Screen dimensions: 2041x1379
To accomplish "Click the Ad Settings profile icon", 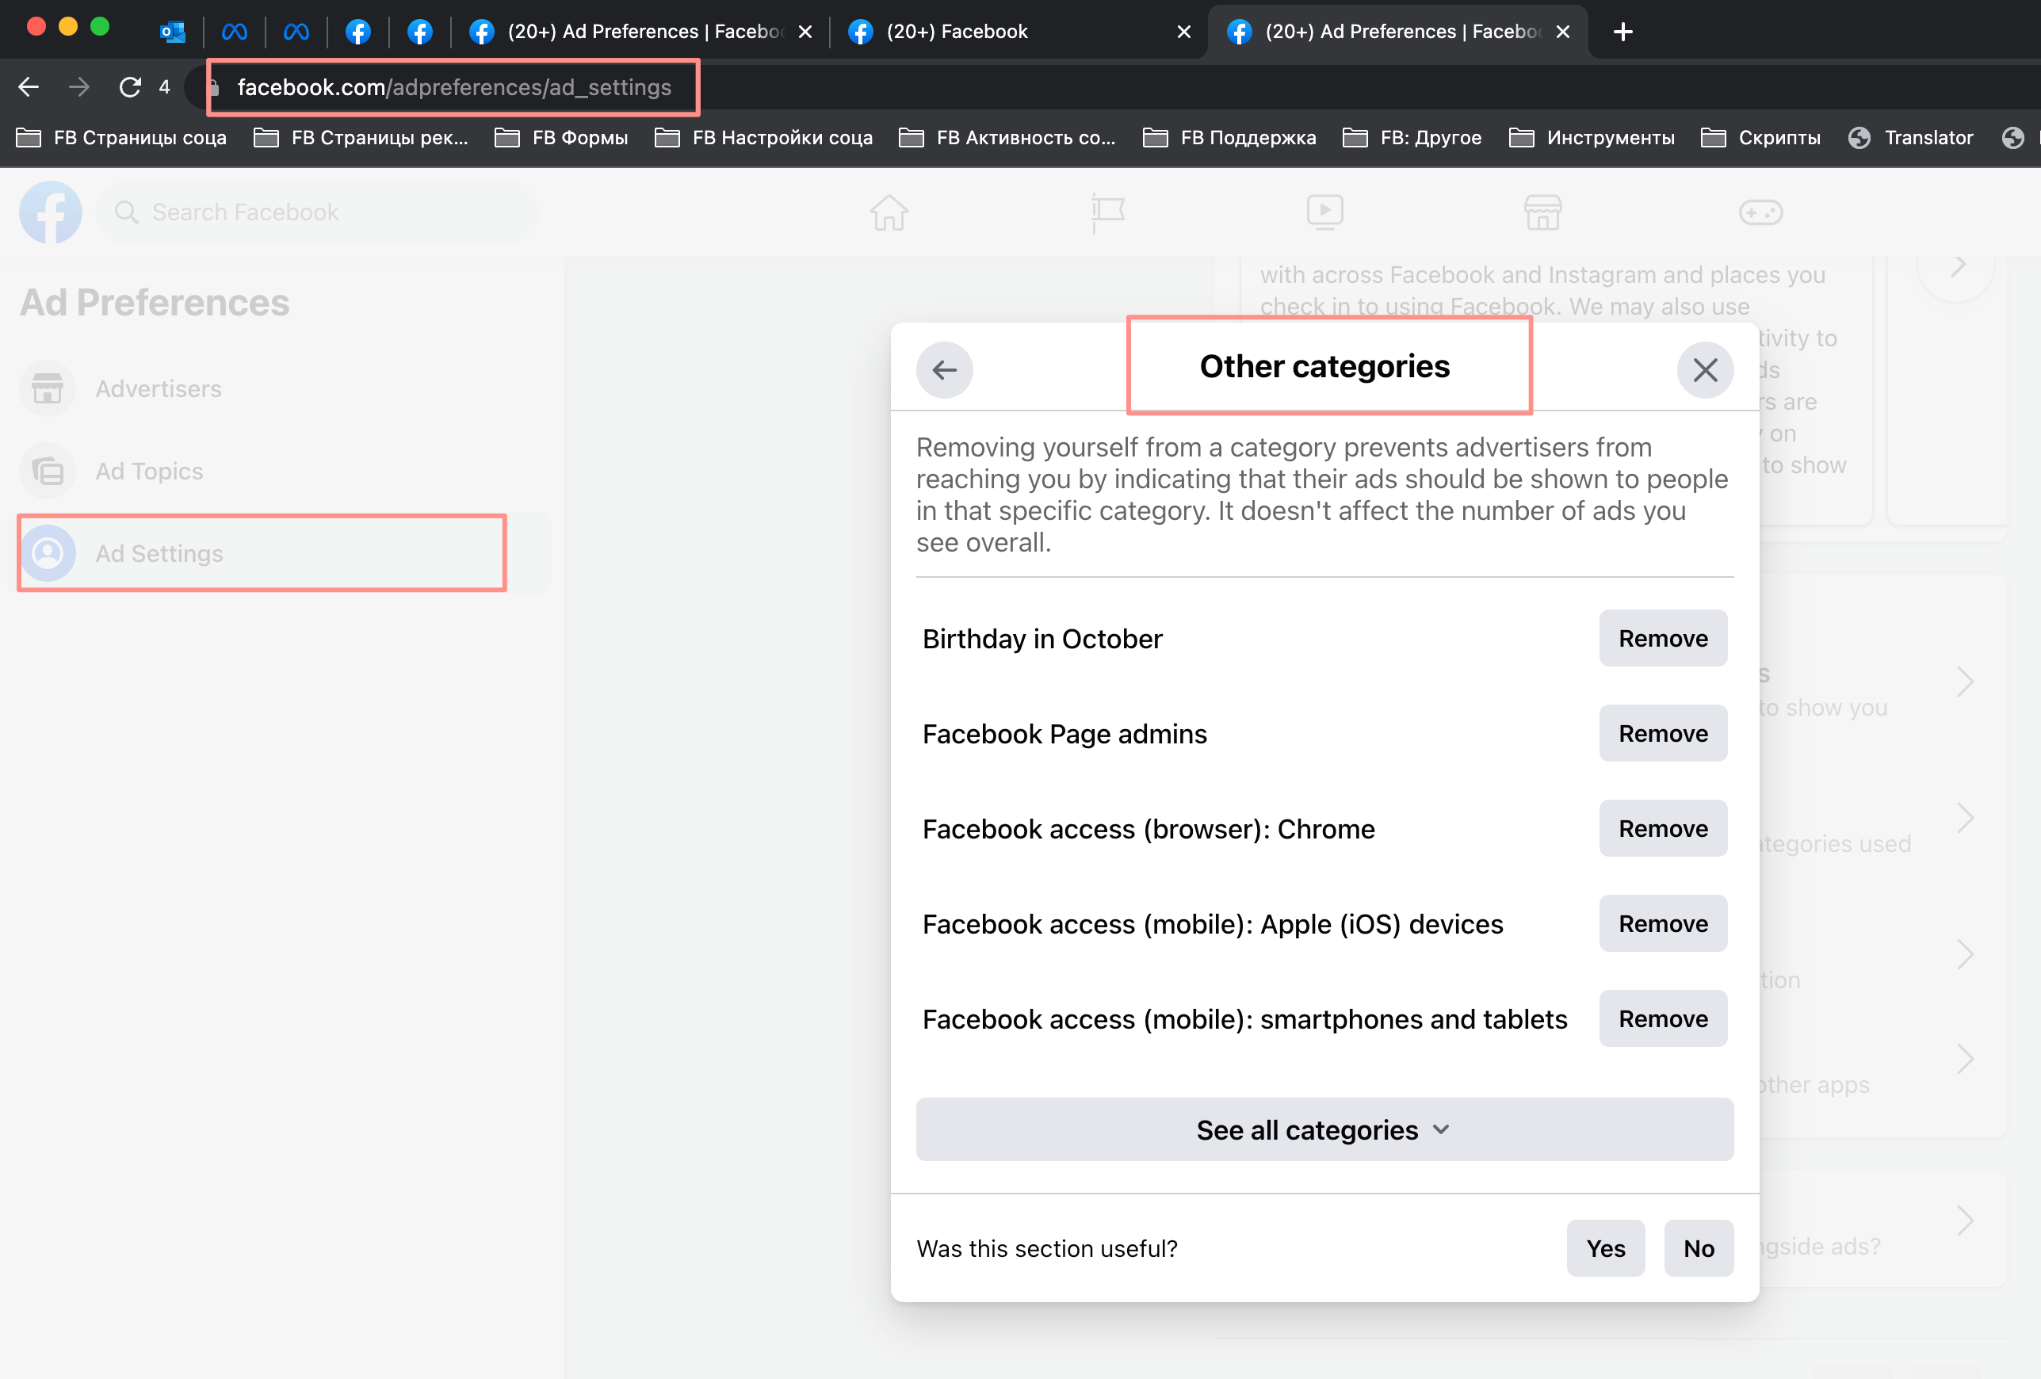I will point(48,553).
